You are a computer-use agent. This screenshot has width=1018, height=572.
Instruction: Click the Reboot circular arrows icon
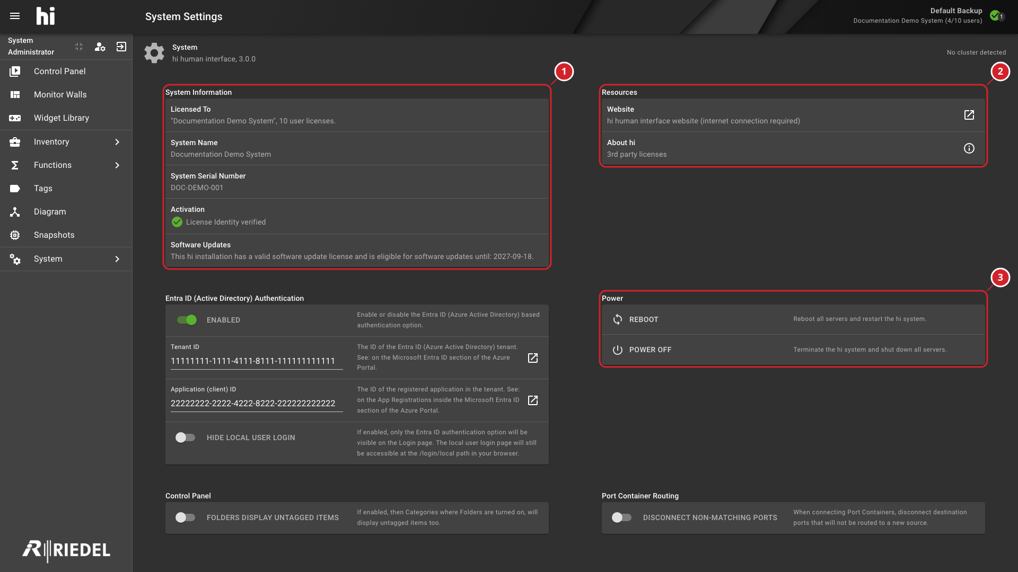[x=618, y=319]
